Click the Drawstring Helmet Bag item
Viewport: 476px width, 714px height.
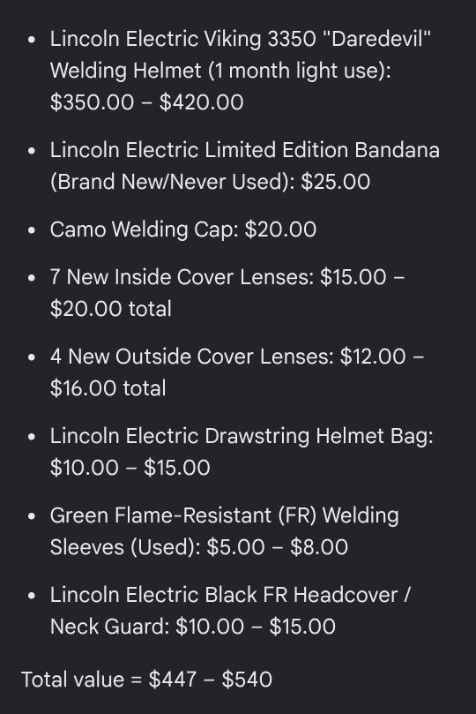(242, 436)
